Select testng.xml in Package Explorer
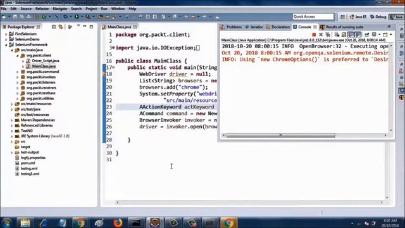 point(29,168)
